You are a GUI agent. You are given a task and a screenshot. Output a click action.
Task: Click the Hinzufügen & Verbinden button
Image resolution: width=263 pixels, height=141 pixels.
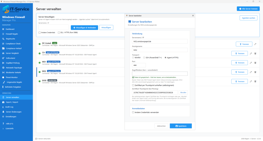tap(84, 28)
